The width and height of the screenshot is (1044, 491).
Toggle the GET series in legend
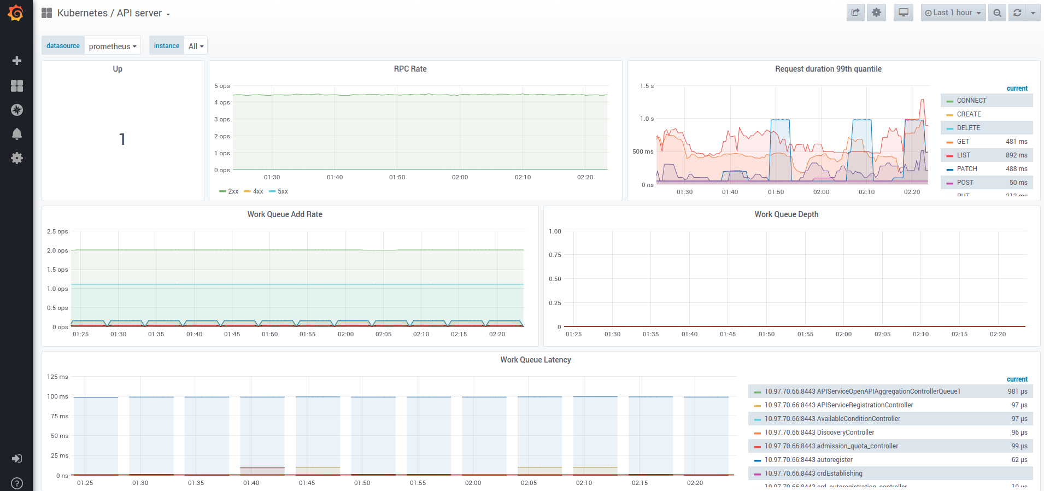pos(963,142)
